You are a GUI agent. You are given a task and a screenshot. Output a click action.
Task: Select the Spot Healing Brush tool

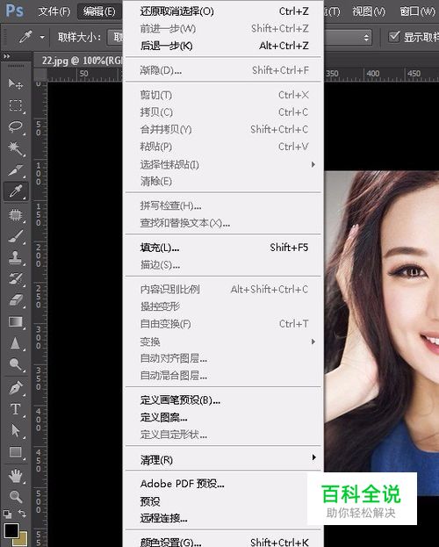15,214
